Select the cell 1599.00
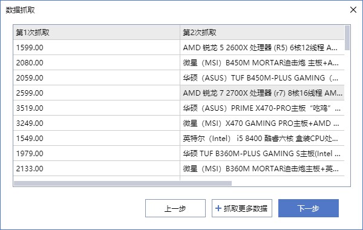Screen dimensions: 363x230 pos(97,47)
